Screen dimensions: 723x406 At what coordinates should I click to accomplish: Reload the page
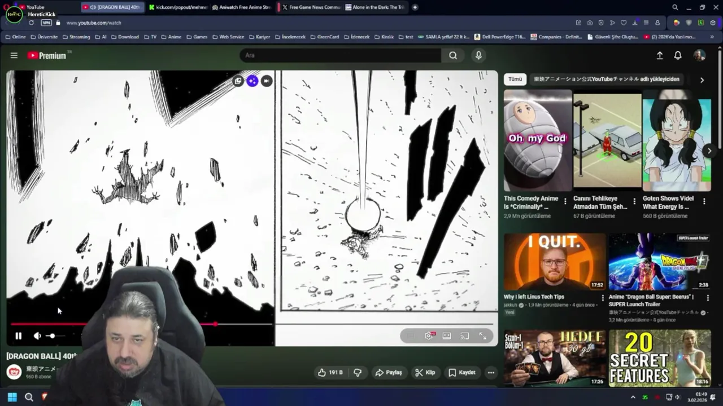(x=31, y=23)
